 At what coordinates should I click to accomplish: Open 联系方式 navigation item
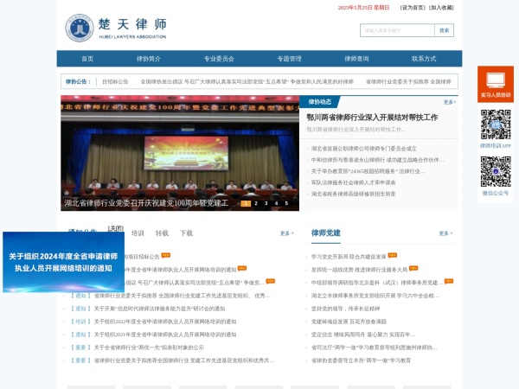point(424,59)
